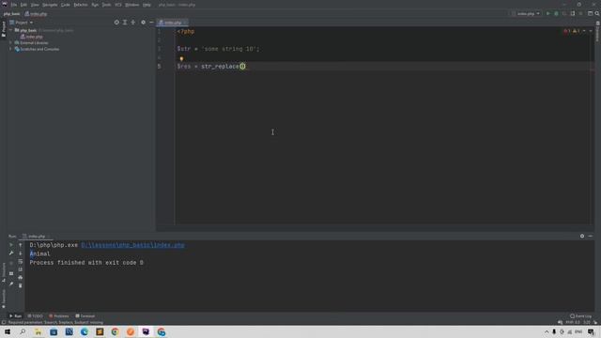Image resolution: width=601 pixels, height=338 pixels.
Task: Run index.php with green play button
Action: coord(548,13)
